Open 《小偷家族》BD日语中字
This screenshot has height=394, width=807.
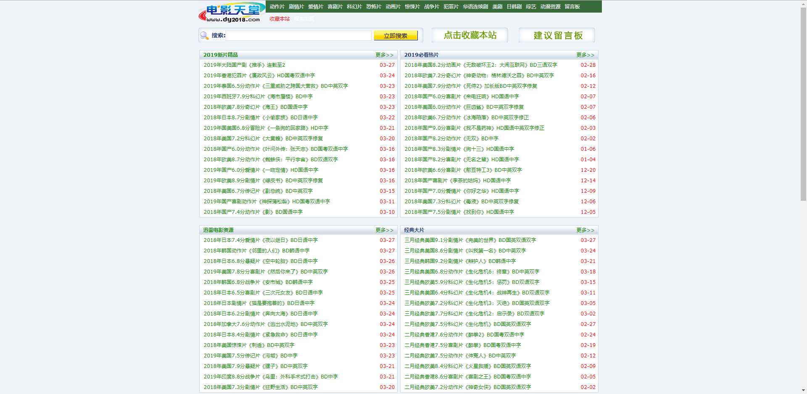click(x=261, y=118)
